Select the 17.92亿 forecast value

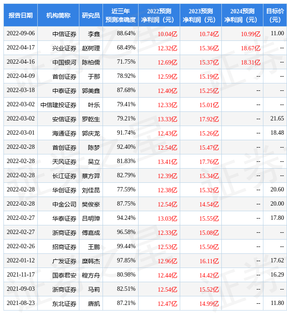[209, 119]
